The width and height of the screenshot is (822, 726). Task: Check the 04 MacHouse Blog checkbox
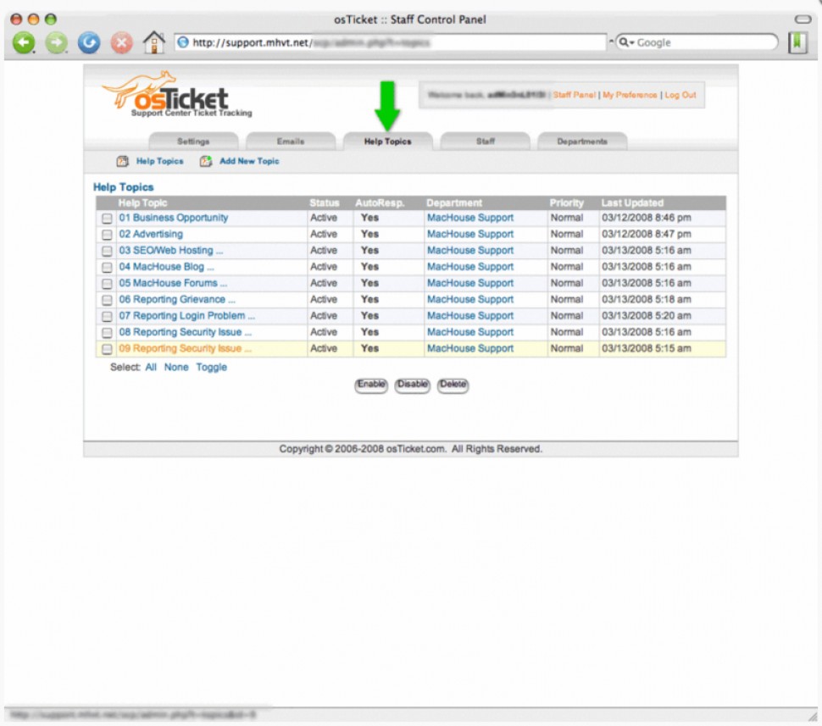coord(107,268)
